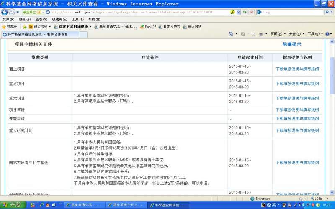Click the 资助类别 column header
The image size is (335, 209).
[40, 57]
